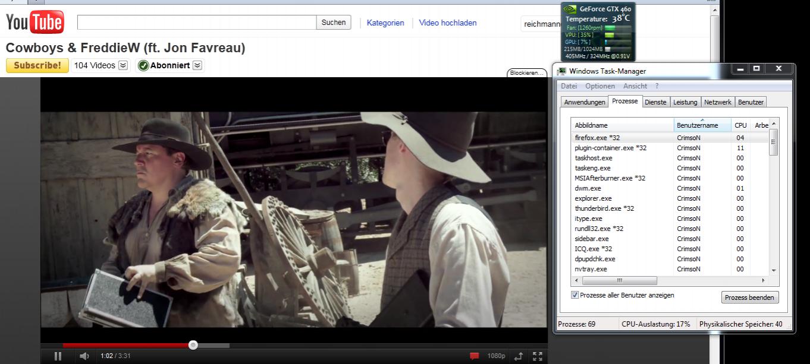Image resolution: width=810 pixels, height=364 pixels.
Task: Select the nvtray.exe process
Action: point(670,269)
